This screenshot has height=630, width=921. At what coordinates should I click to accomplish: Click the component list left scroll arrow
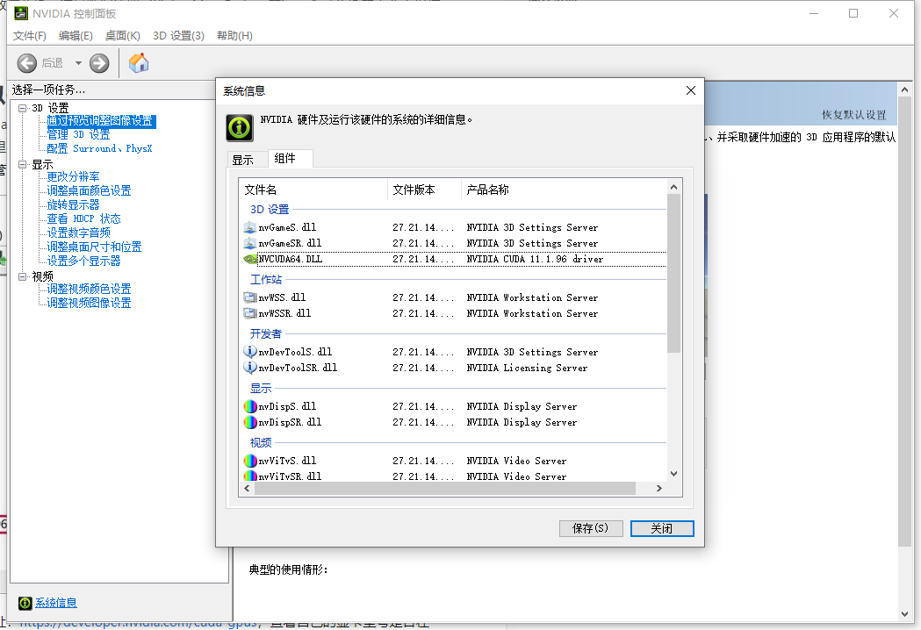pyautogui.click(x=247, y=489)
